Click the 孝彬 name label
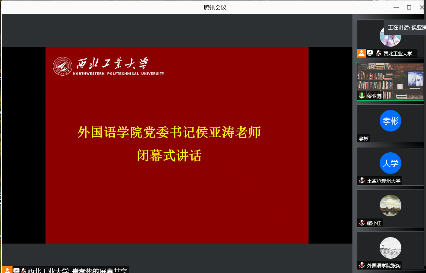Viewport: 426px width, 273px height. coord(364,138)
